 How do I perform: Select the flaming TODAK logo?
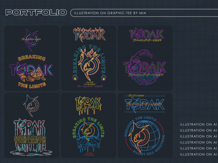(x=89, y=34)
